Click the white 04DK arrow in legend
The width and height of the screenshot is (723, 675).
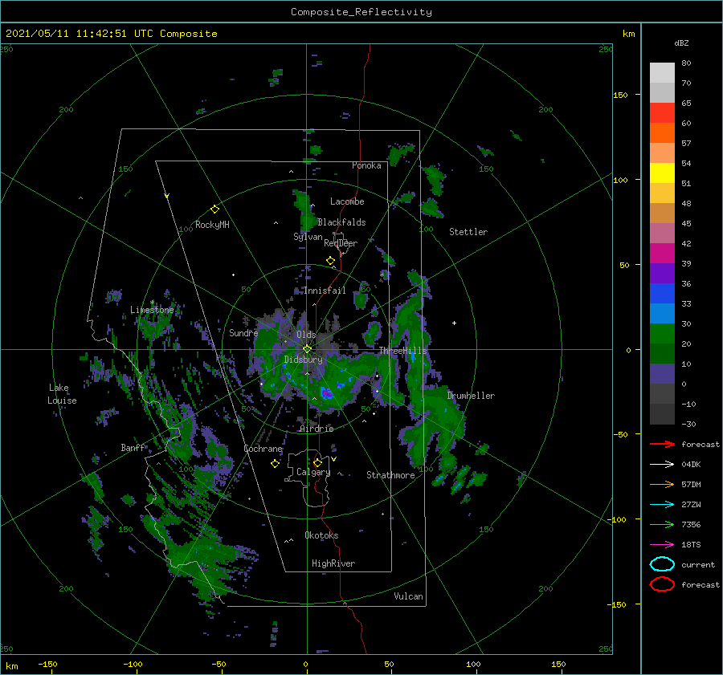tap(662, 465)
